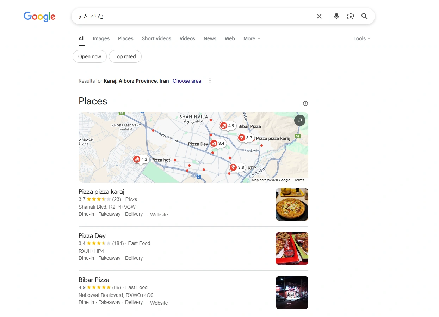Clear the search box text

point(319,16)
